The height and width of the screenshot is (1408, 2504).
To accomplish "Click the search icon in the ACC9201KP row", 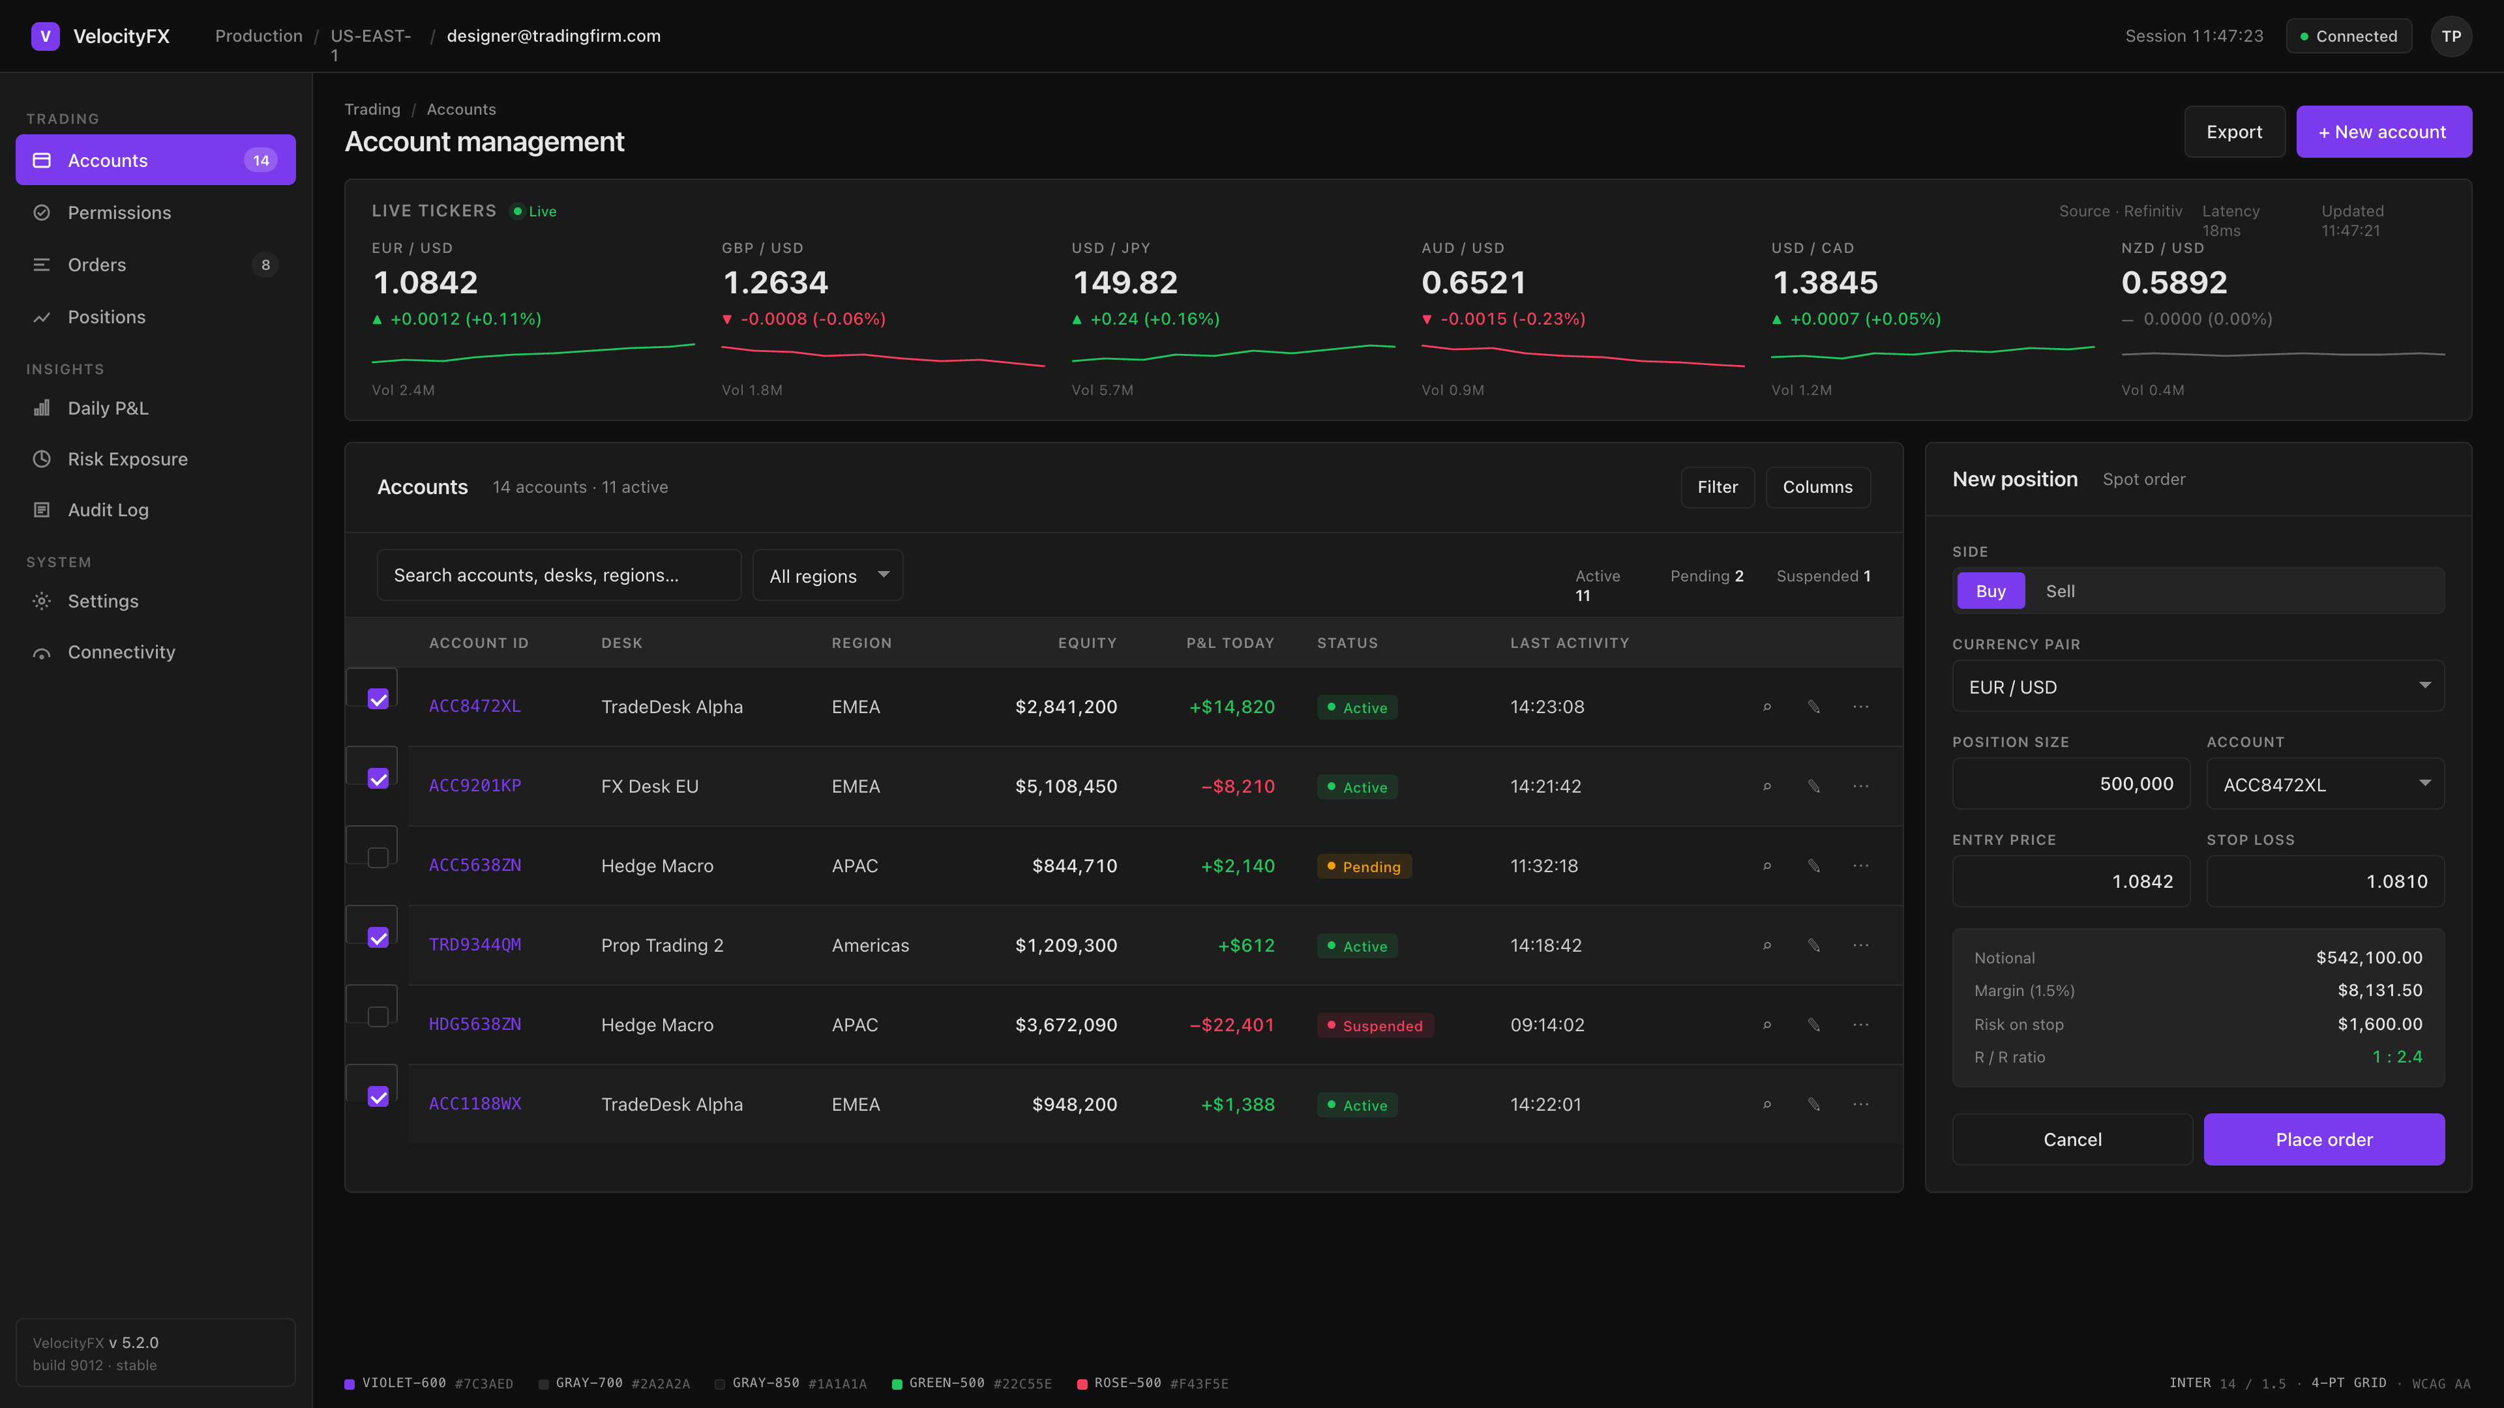I will pos(1767,786).
